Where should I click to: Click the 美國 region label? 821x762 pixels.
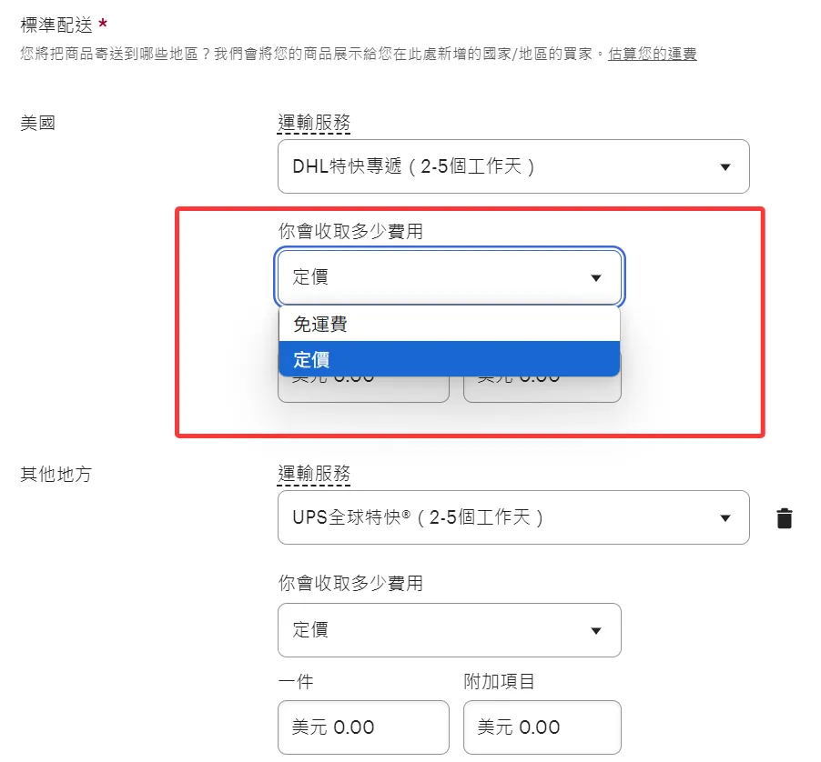click(38, 123)
